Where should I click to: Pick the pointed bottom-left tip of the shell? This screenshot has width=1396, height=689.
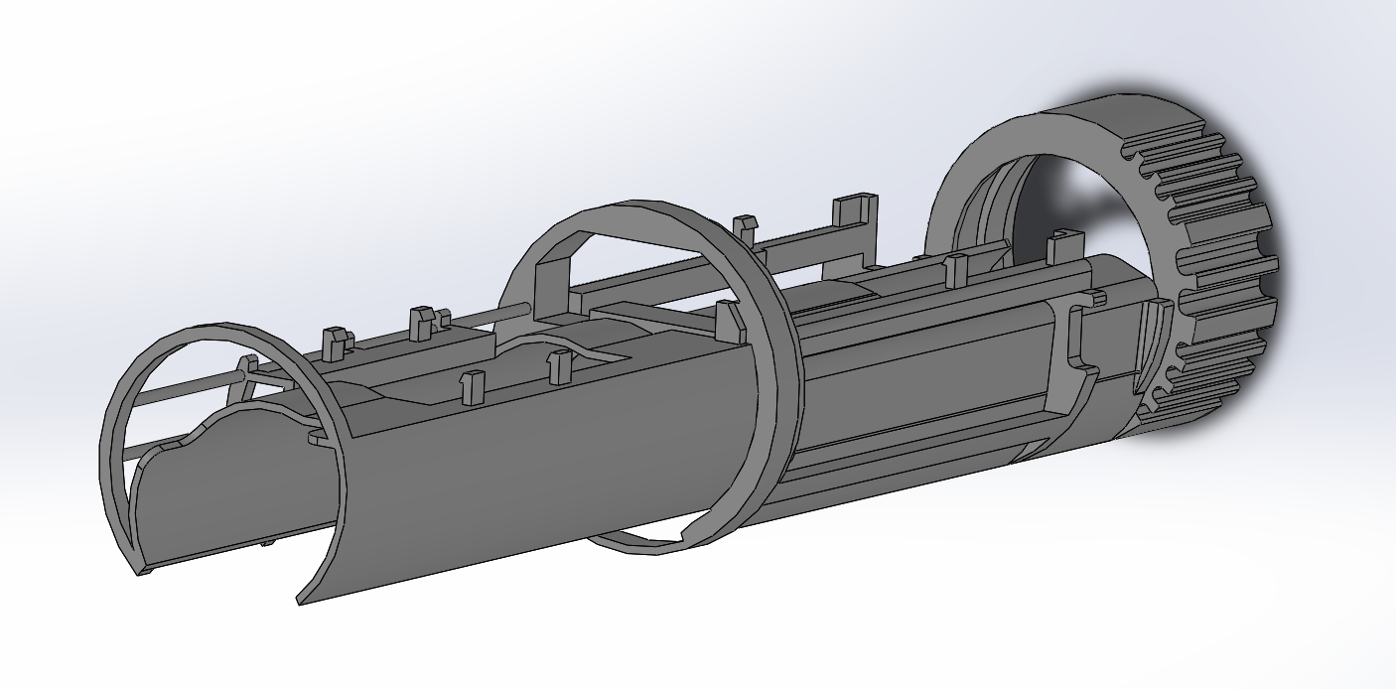coord(302,599)
